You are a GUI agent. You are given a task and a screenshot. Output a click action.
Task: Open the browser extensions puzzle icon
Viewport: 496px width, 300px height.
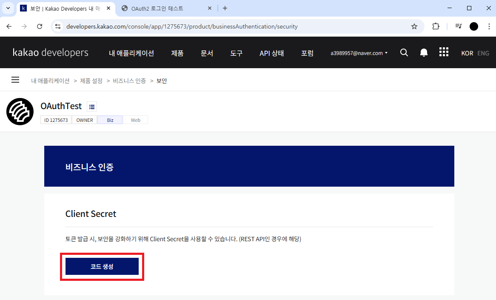[436, 26]
